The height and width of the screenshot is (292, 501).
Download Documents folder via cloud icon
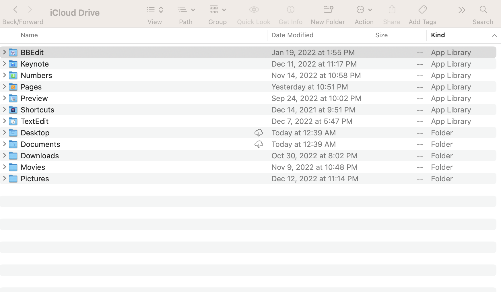tap(259, 144)
